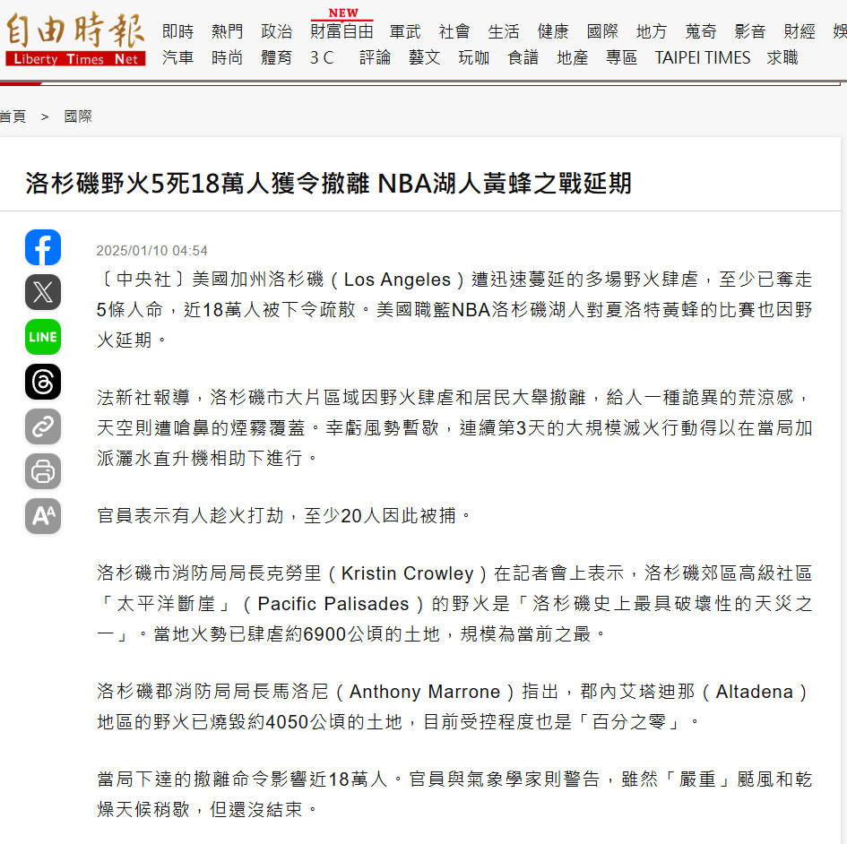Screen dimensions: 847x844
Task: Click timestamp 2025/01/10 04:54
Action: tap(151, 251)
